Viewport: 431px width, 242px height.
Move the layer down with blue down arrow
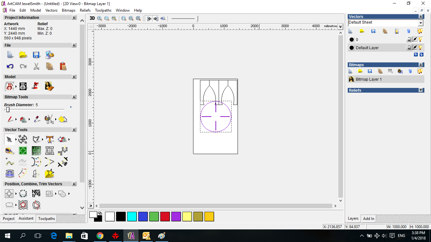[x=422, y=55]
